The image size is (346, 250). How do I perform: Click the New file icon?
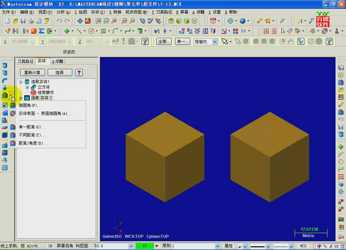tap(7, 21)
